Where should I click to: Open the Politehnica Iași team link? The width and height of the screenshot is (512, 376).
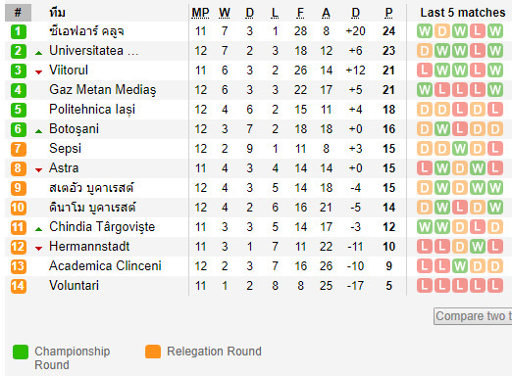pyautogui.click(x=92, y=110)
